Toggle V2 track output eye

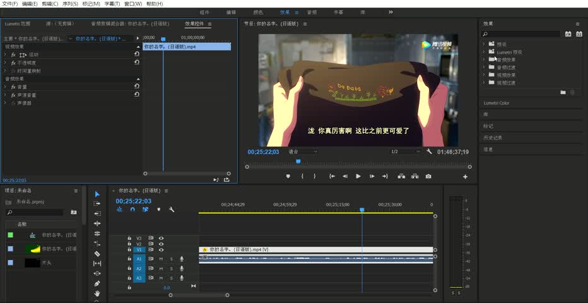tap(162, 244)
